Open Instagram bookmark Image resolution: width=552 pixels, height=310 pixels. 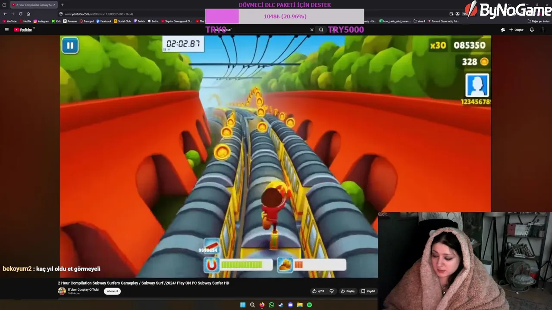click(x=41, y=21)
